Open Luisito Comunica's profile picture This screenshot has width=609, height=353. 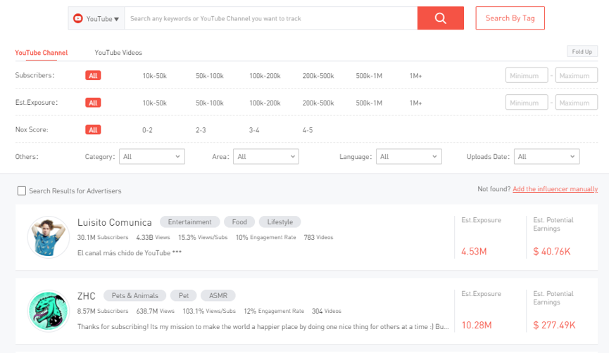48,237
